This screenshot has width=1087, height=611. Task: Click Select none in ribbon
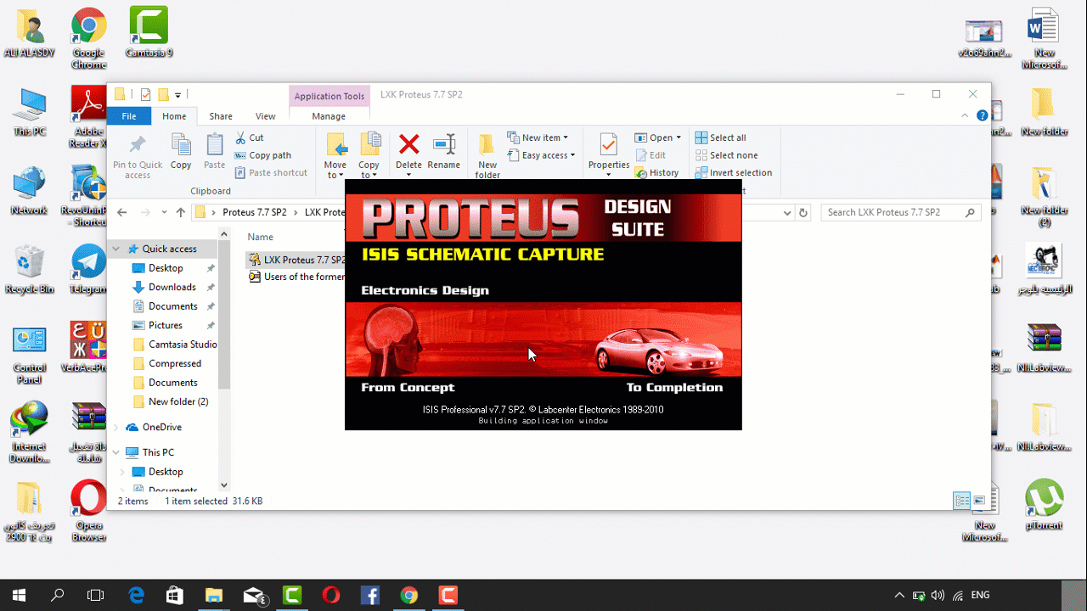(x=727, y=155)
